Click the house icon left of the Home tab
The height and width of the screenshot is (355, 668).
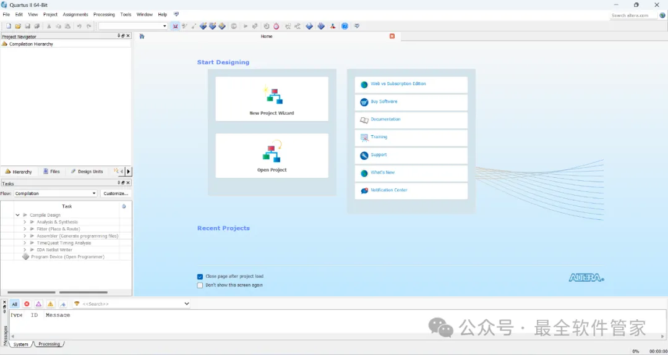tap(142, 36)
